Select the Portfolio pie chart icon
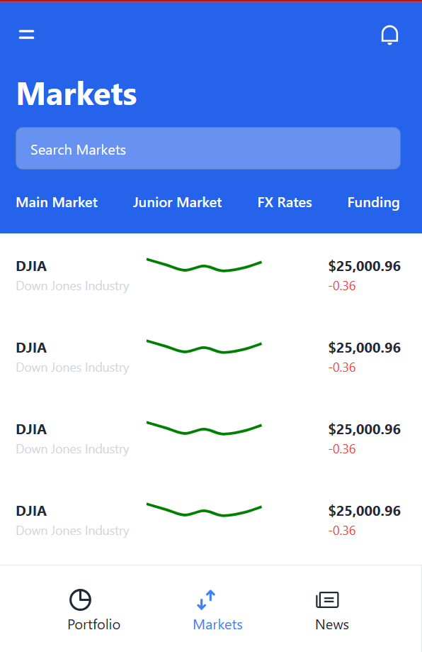Screen dimensions: 422x652 (x=80, y=599)
